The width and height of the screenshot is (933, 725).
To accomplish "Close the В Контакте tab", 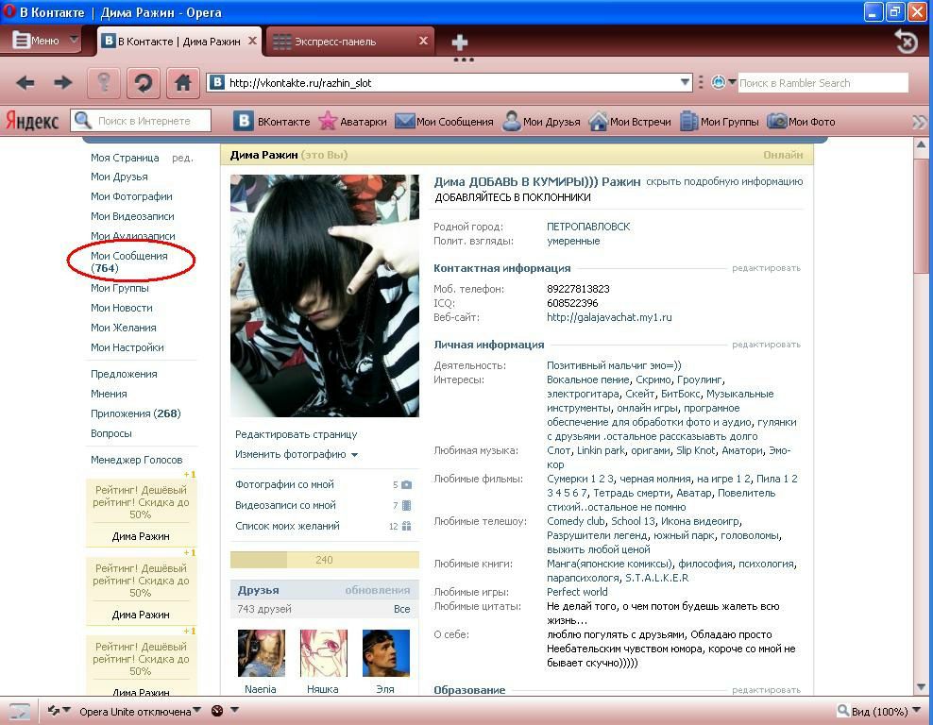I will coord(252,41).
